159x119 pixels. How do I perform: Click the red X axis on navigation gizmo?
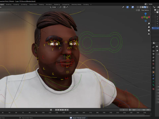pyautogui.click(x=149, y=17)
